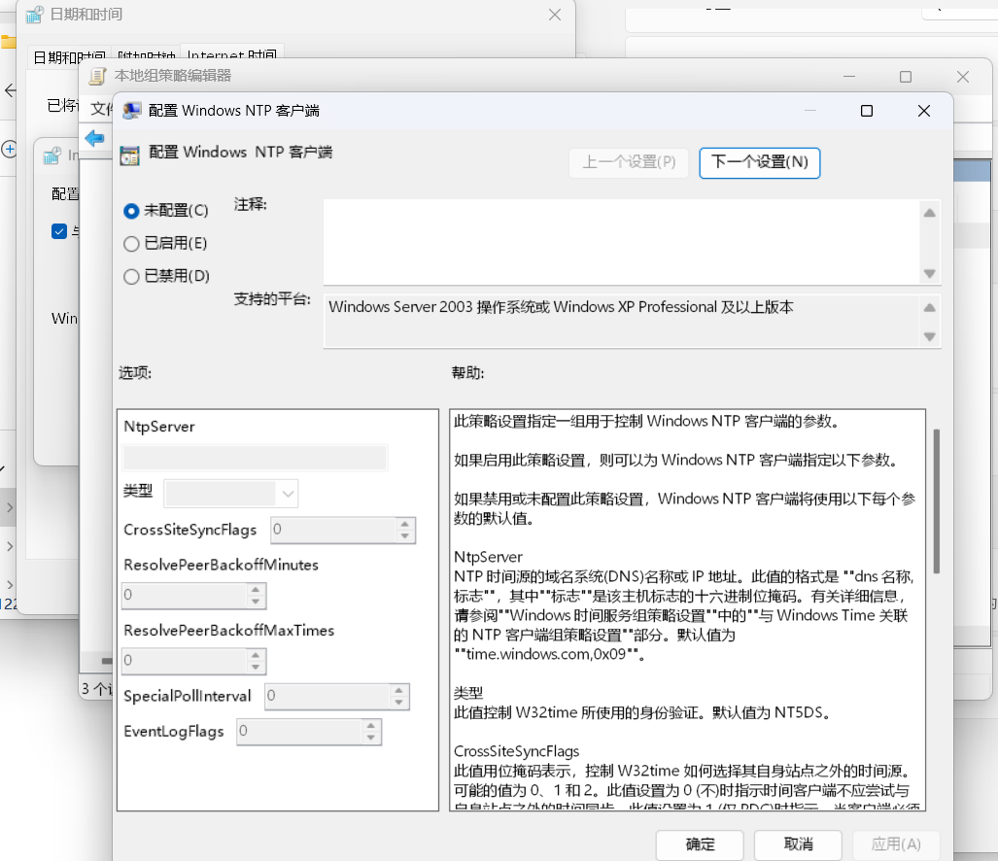This screenshot has width=998, height=861.
Task: Decrease ResolvePeerBackoffMinutes value down arrow
Action: click(256, 602)
